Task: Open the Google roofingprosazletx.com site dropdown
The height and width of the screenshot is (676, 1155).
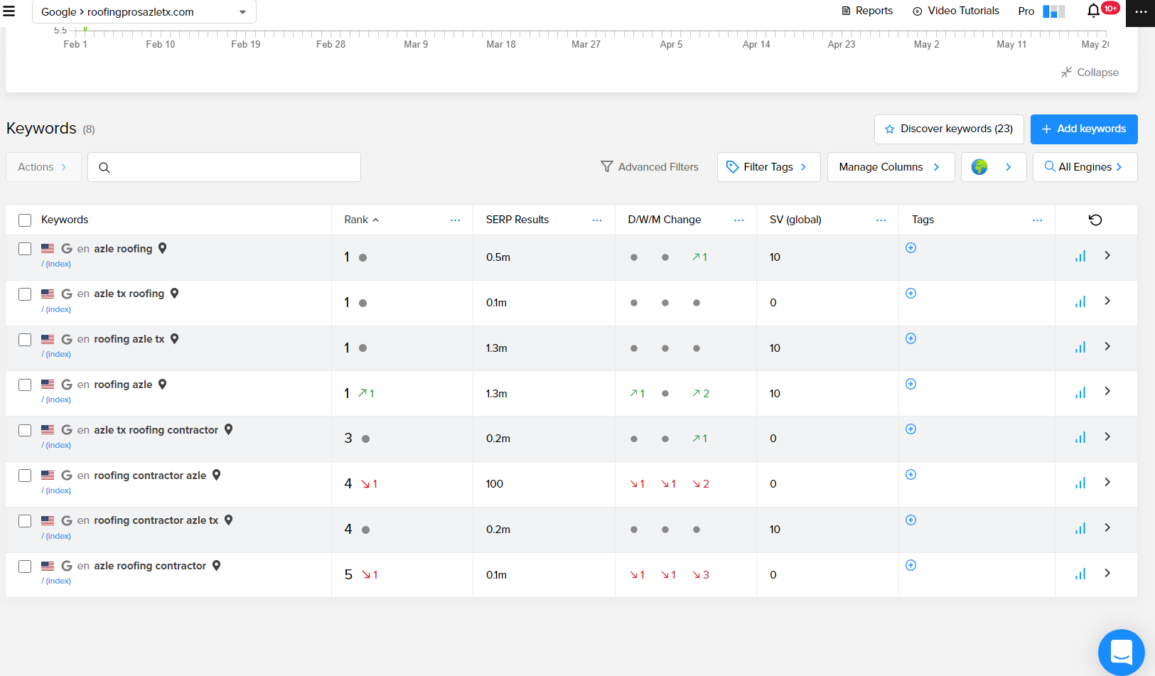Action: 144,12
